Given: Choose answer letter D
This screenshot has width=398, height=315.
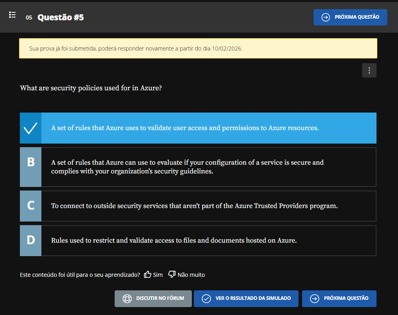Looking at the screenshot, I should pyautogui.click(x=31, y=240).
